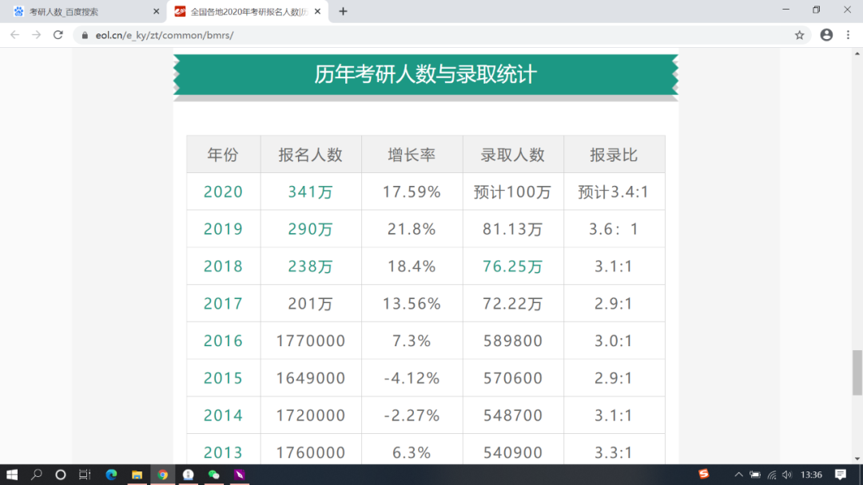Open Microsoft Edge from the taskbar
This screenshot has height=485, width=863.
[110, 475]
